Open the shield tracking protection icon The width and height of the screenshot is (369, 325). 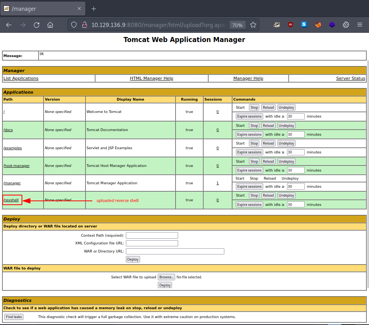[73, 24]
